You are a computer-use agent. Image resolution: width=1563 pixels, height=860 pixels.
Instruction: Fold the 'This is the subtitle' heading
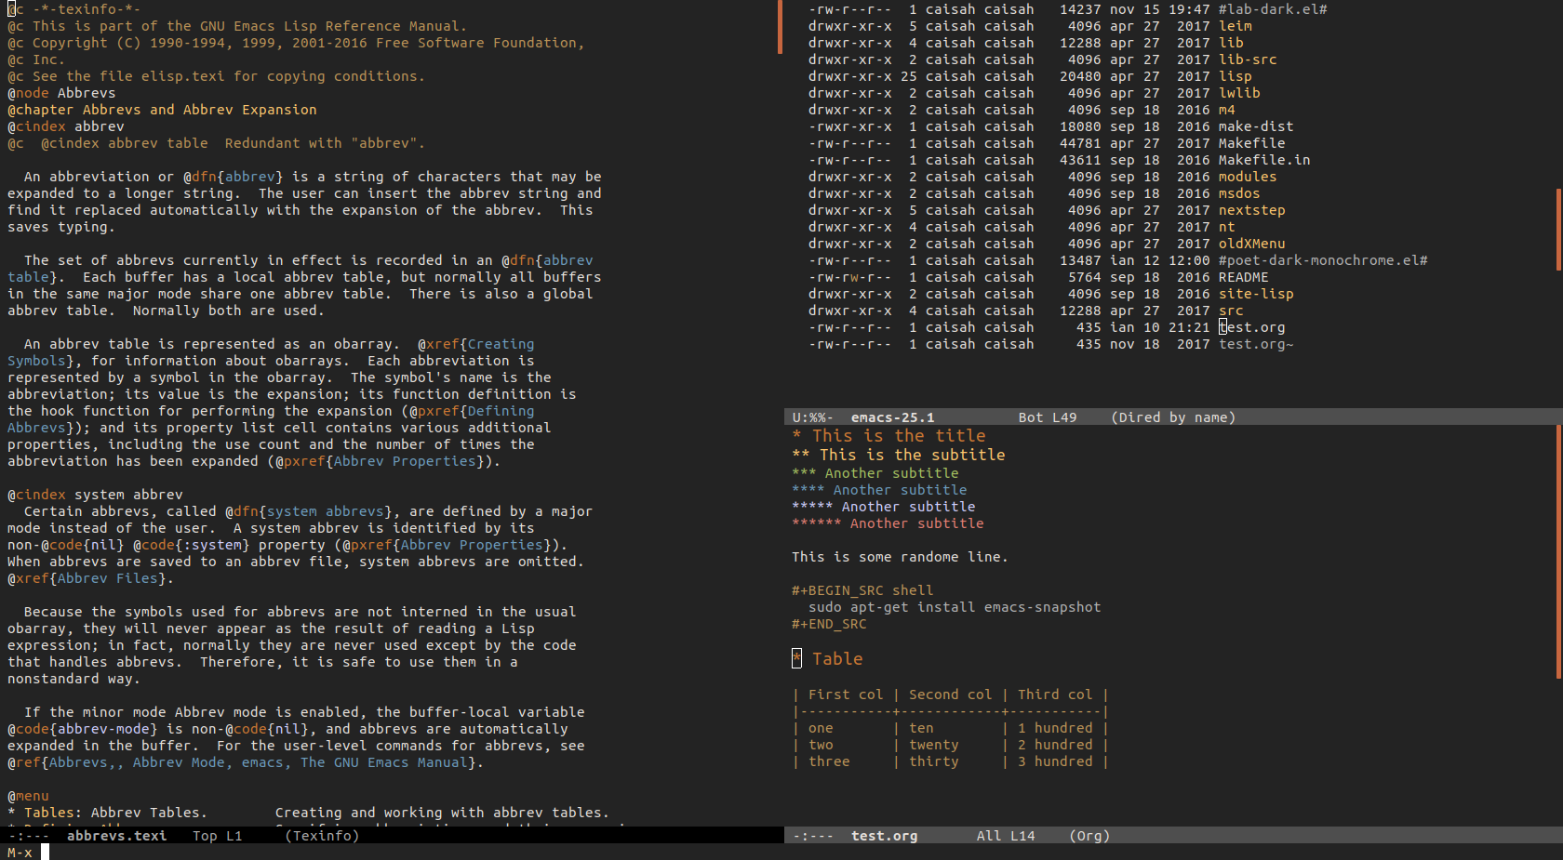(911, 455)
